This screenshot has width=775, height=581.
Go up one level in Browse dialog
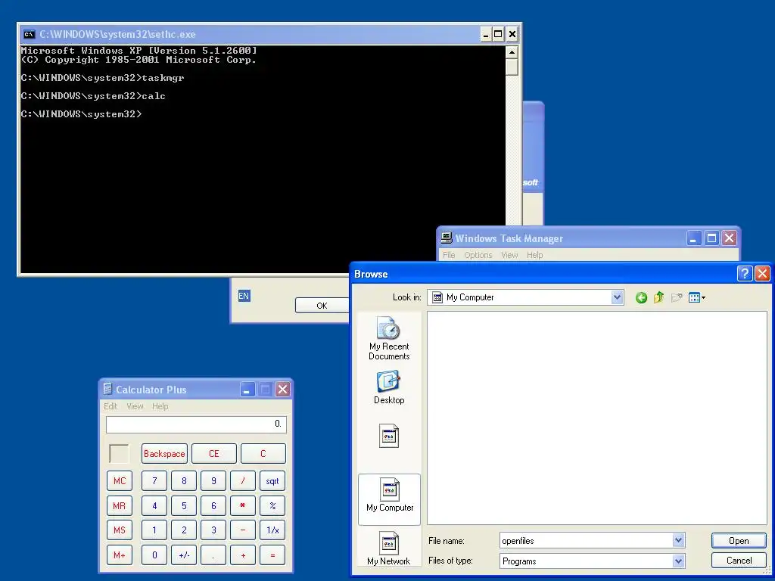(658, 297)
